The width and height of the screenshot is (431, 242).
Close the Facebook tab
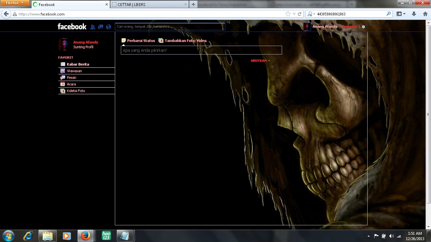pos(106,4)
